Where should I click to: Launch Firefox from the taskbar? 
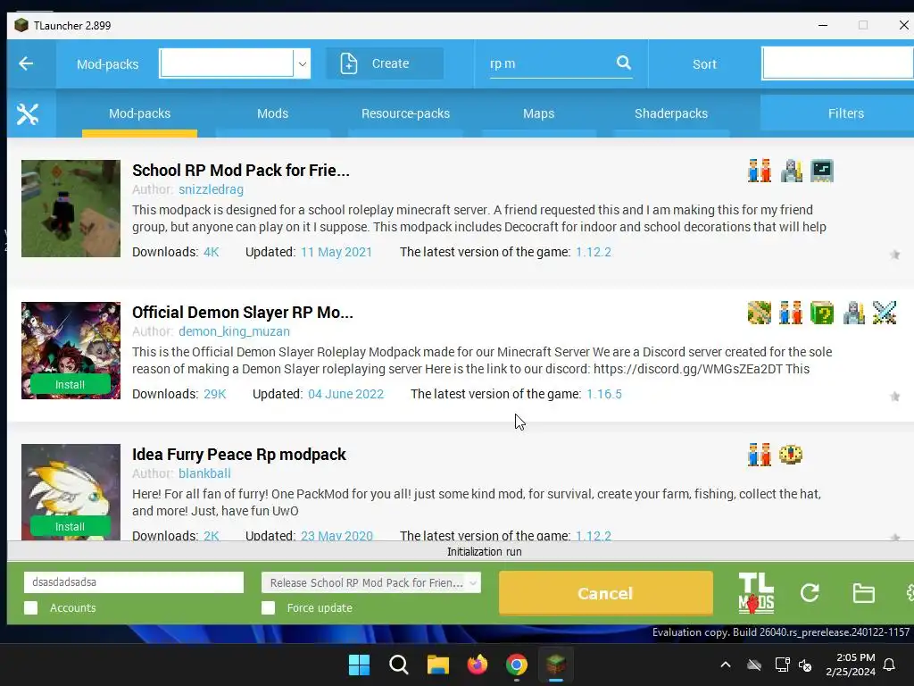[478, 665]
